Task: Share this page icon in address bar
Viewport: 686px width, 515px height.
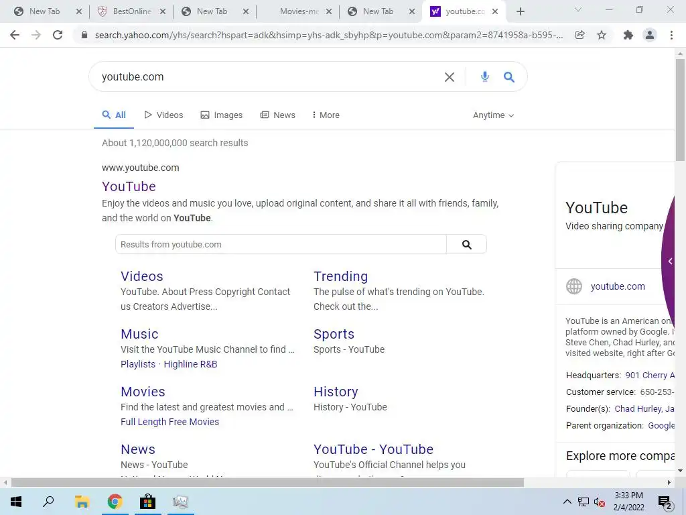Action: point(579,35)
